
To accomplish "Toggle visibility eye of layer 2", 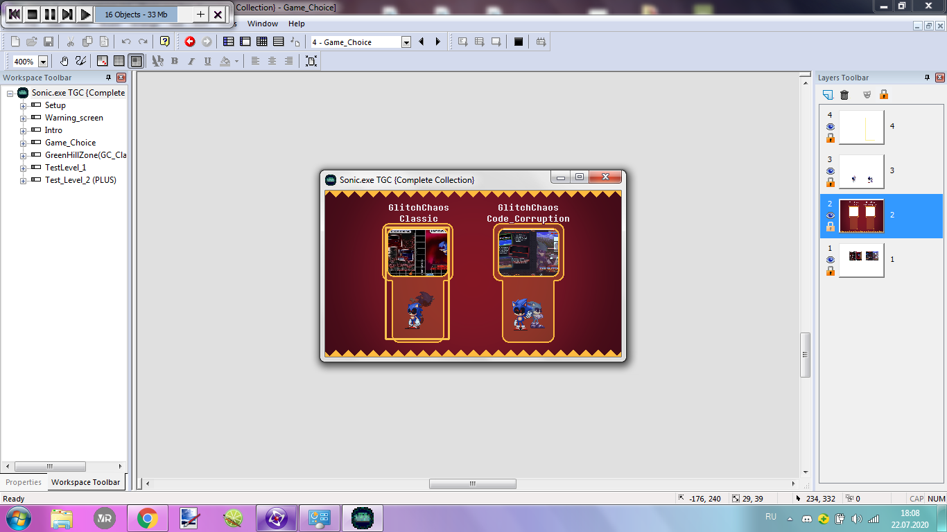I will 831,215.
